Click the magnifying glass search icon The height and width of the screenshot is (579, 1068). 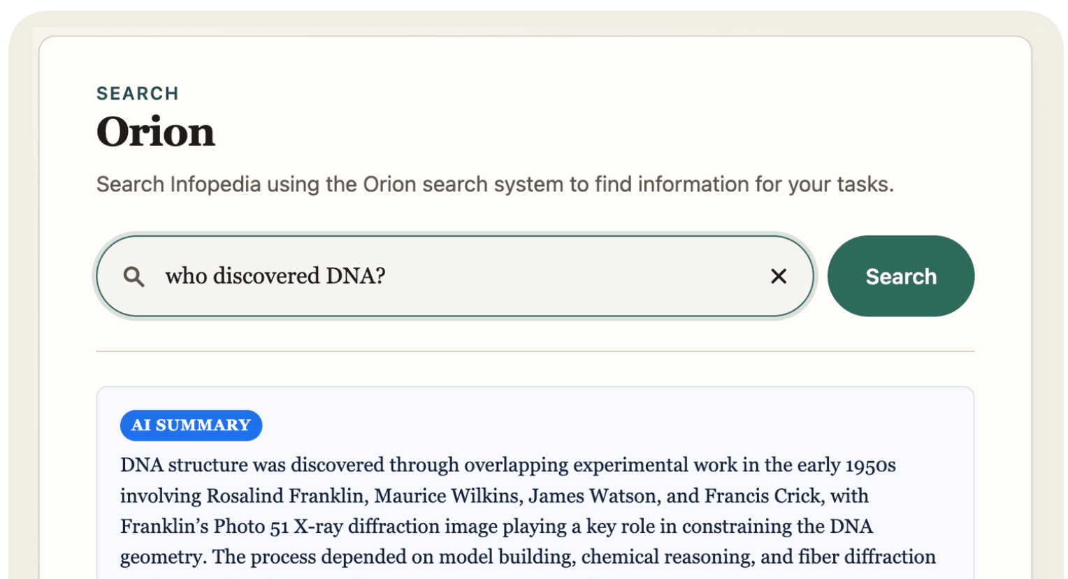click(133, 277)
